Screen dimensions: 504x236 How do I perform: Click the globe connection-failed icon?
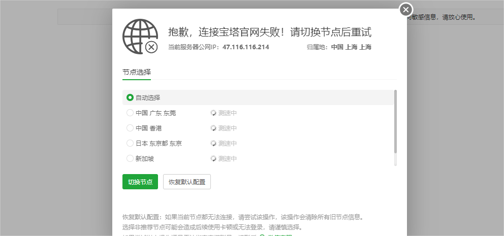140,36
